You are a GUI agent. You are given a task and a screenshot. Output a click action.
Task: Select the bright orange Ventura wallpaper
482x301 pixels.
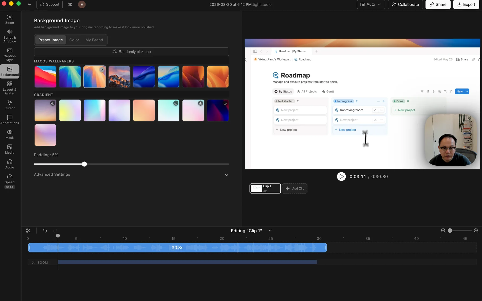point(218,77)
